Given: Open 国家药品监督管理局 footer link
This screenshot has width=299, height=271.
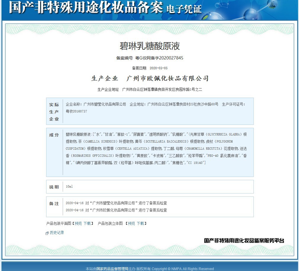Looking at the screenshot, I should 112,269.
